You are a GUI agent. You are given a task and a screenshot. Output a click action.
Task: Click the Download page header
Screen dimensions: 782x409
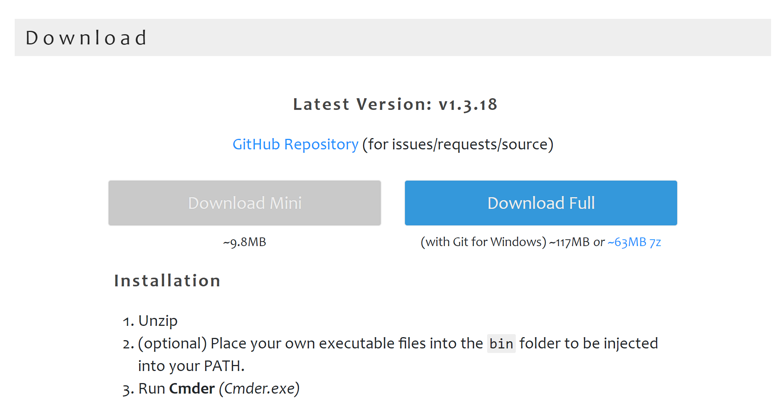point(86,37)
